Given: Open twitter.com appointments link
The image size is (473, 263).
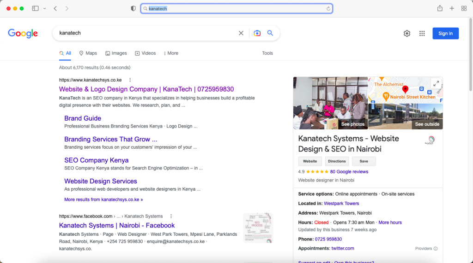Looking at the screenshot, I should pos(343,248).
